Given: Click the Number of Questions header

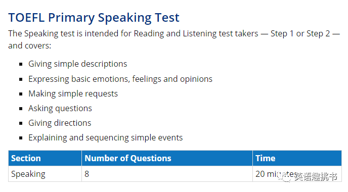Looking at the screenshot, I should tap(167, 158).
